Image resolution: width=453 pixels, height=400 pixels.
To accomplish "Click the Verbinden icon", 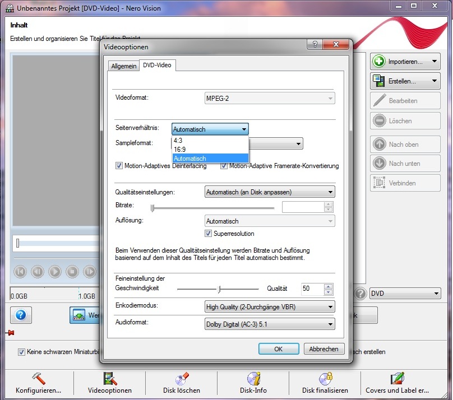I will tap(380, 183).
